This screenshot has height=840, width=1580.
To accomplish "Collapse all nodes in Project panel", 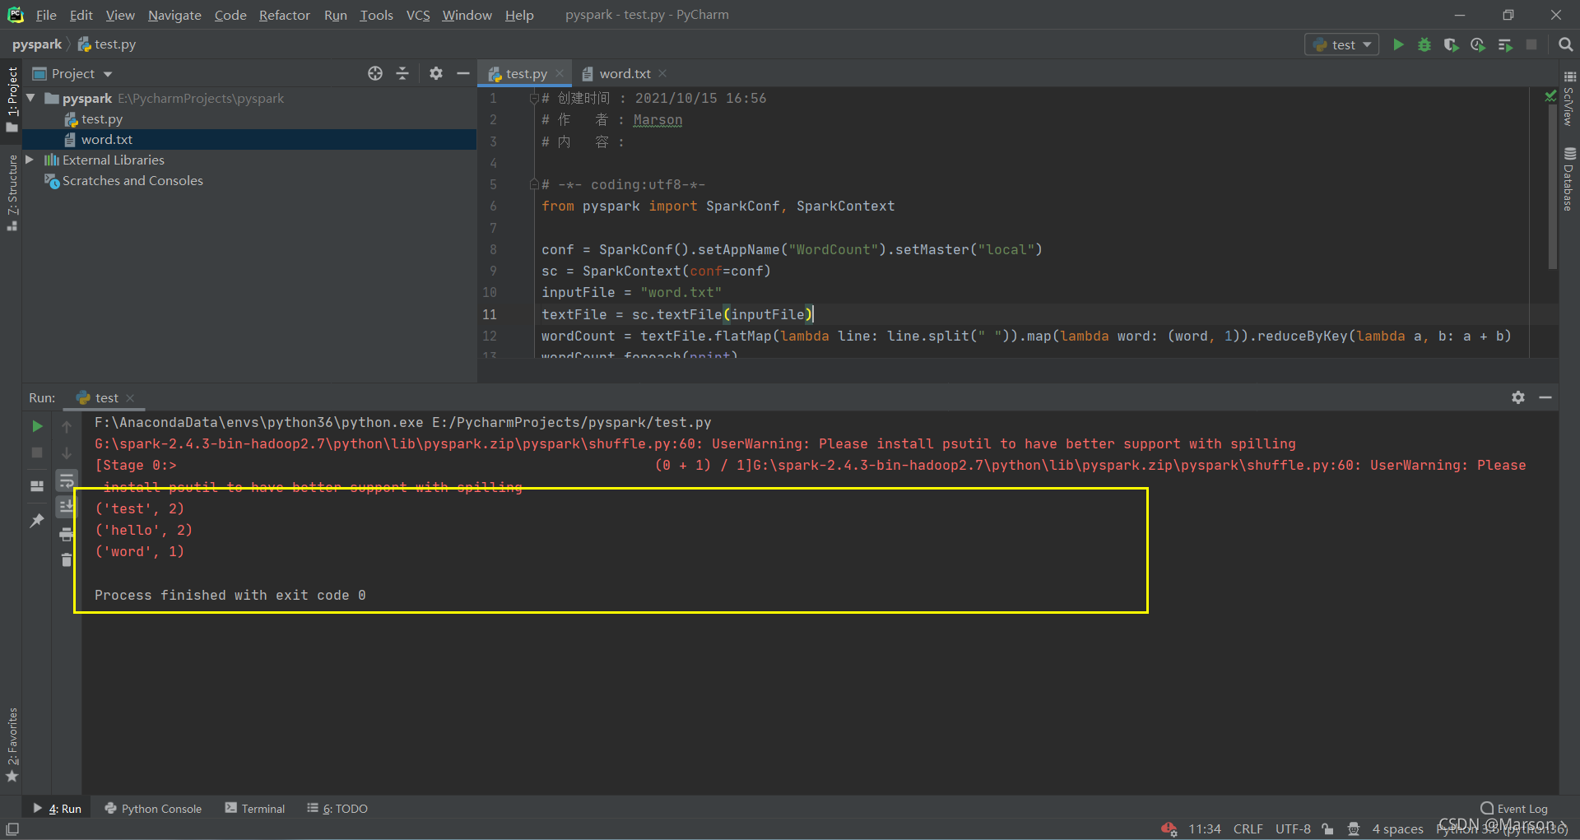I will tap(402, 73).
